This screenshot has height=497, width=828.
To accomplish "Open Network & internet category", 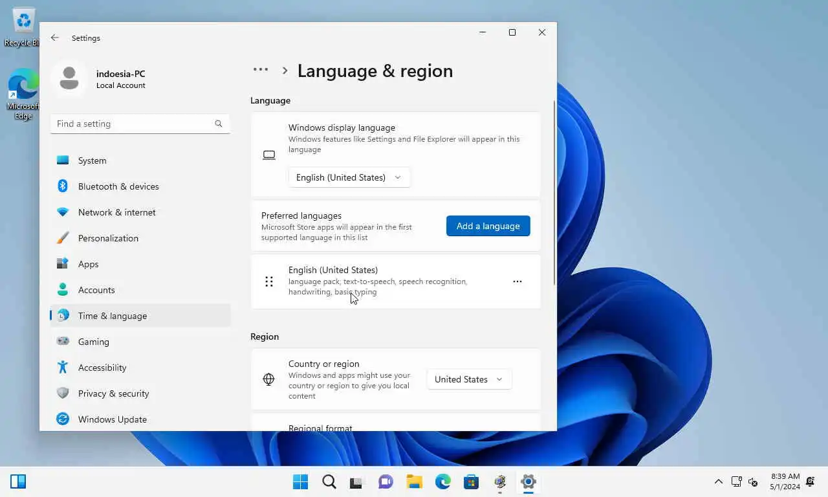I will tap(140, 212).
